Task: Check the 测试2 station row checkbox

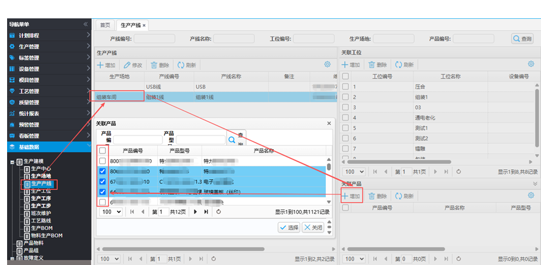Action: (345, 138)
